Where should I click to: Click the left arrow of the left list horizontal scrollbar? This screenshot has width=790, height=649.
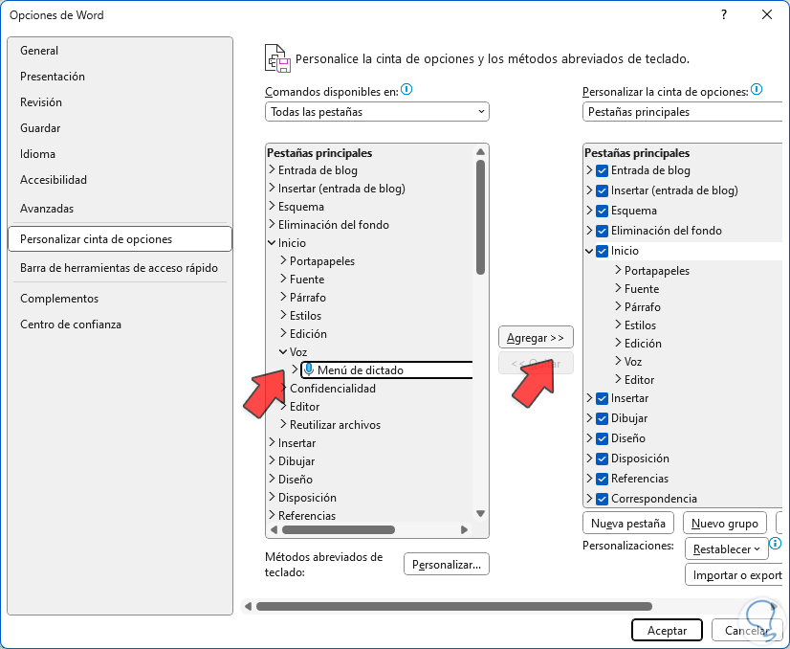tap(274, 529)
